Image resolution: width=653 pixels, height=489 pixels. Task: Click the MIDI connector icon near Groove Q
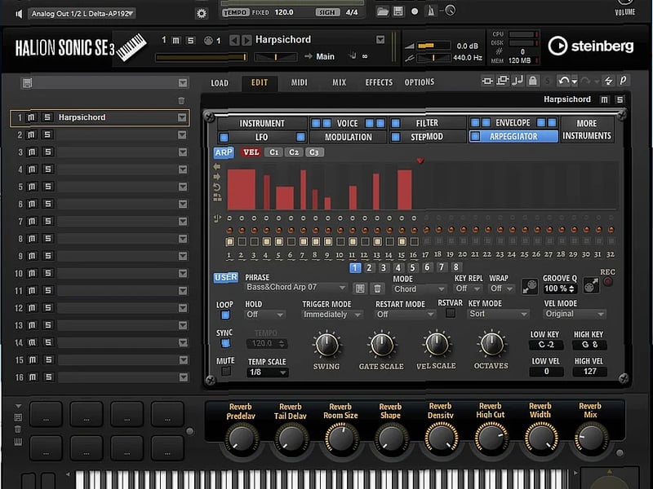590,287
